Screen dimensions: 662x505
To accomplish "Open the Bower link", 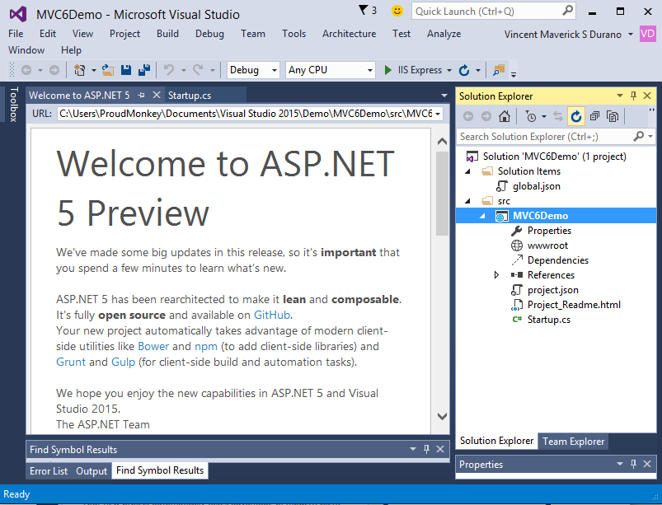I will (x=153, y=346).
